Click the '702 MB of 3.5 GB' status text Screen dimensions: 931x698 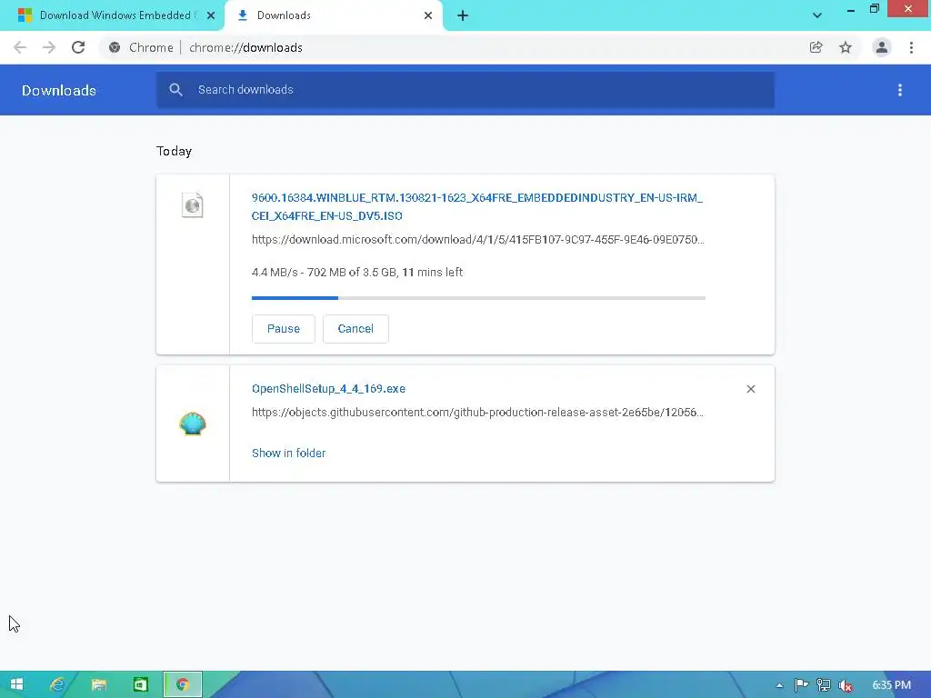coord(352,273)
